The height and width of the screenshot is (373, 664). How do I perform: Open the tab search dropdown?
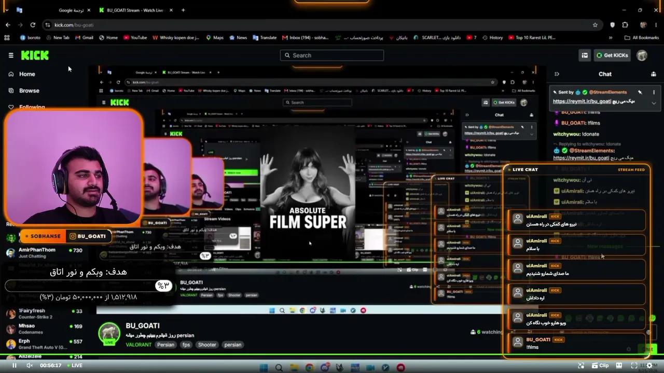[x=6, y=10]
